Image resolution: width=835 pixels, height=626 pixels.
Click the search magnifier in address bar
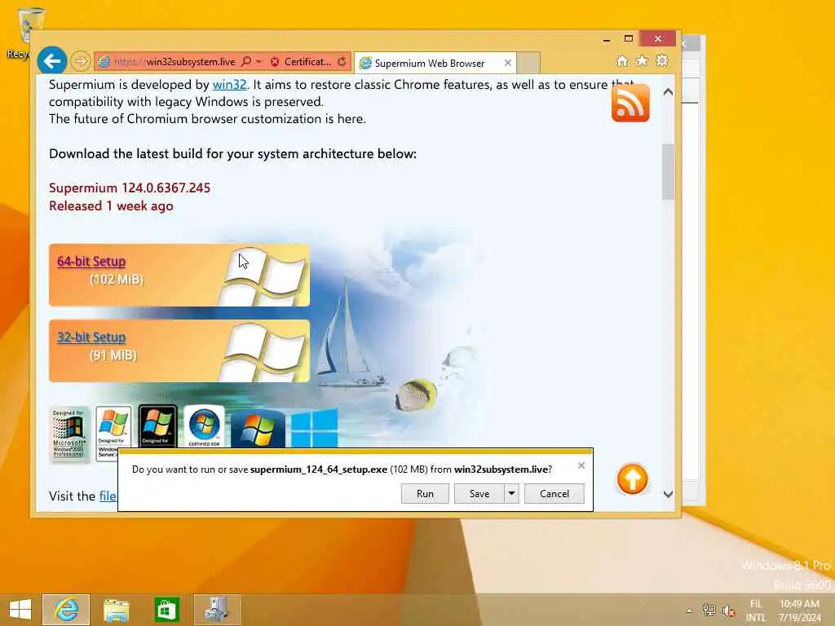click(x=245, y=62)
